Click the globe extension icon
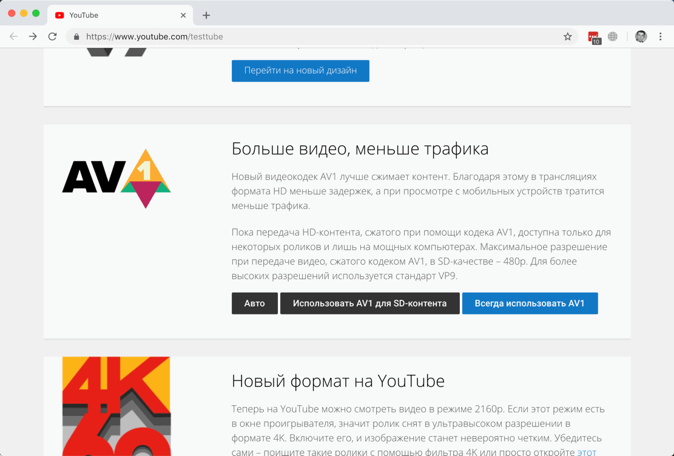The image size is (674, 456). (x=613, y=36)
